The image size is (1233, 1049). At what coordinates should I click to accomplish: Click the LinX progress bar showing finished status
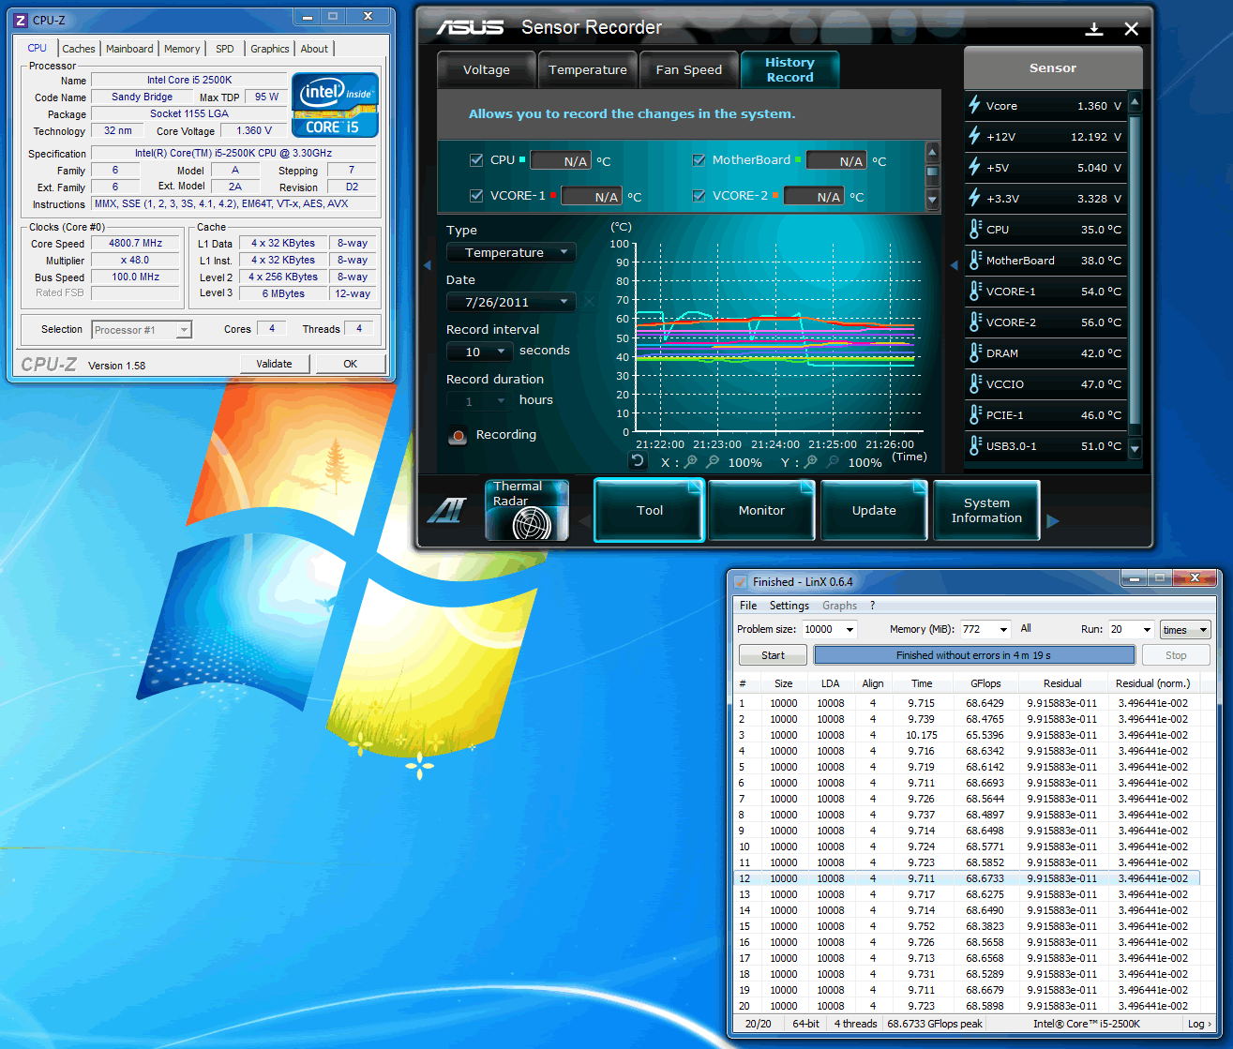(974, 654)
